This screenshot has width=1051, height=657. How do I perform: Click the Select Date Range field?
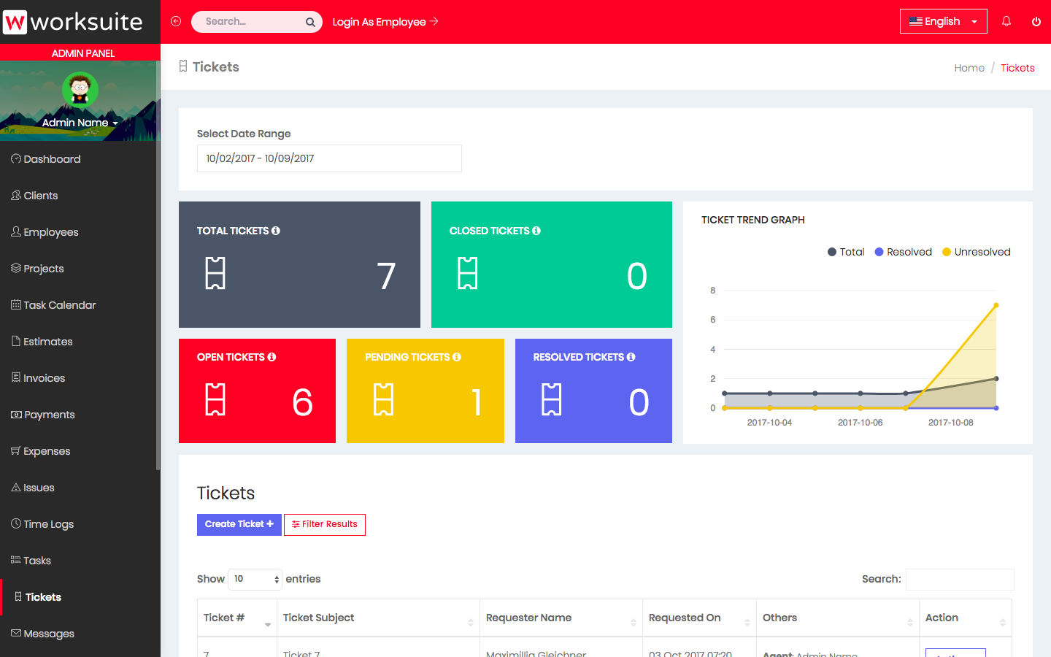point(329,158)
